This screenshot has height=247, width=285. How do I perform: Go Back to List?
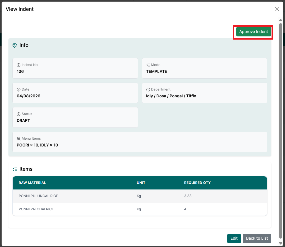(x=257, y=238)
